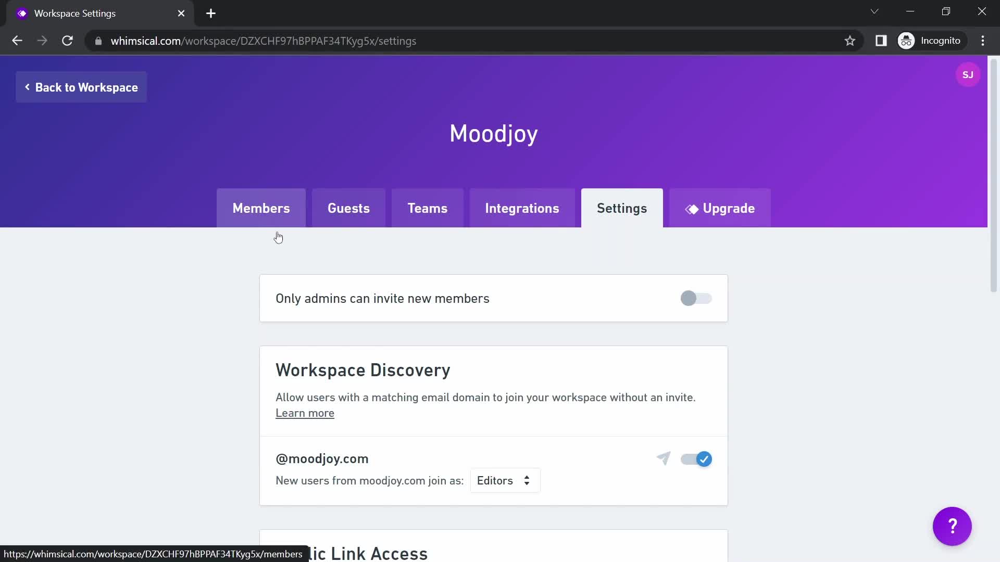The height and width of the screenshot is (562, 1000).
Task: Select the Workspace Settings browser tab
Action: tap(99, 14)
